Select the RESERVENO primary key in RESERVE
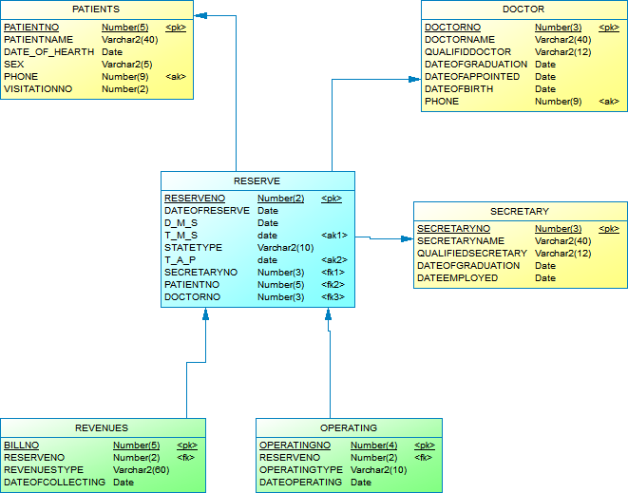The image size is (628, 493). (x=194, y=199)
